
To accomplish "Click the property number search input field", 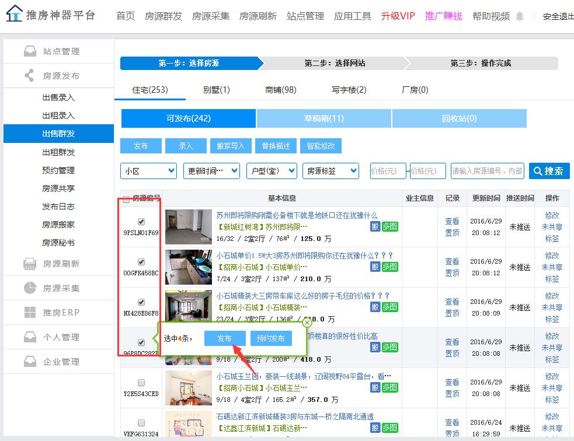I will tap(487, 171).
